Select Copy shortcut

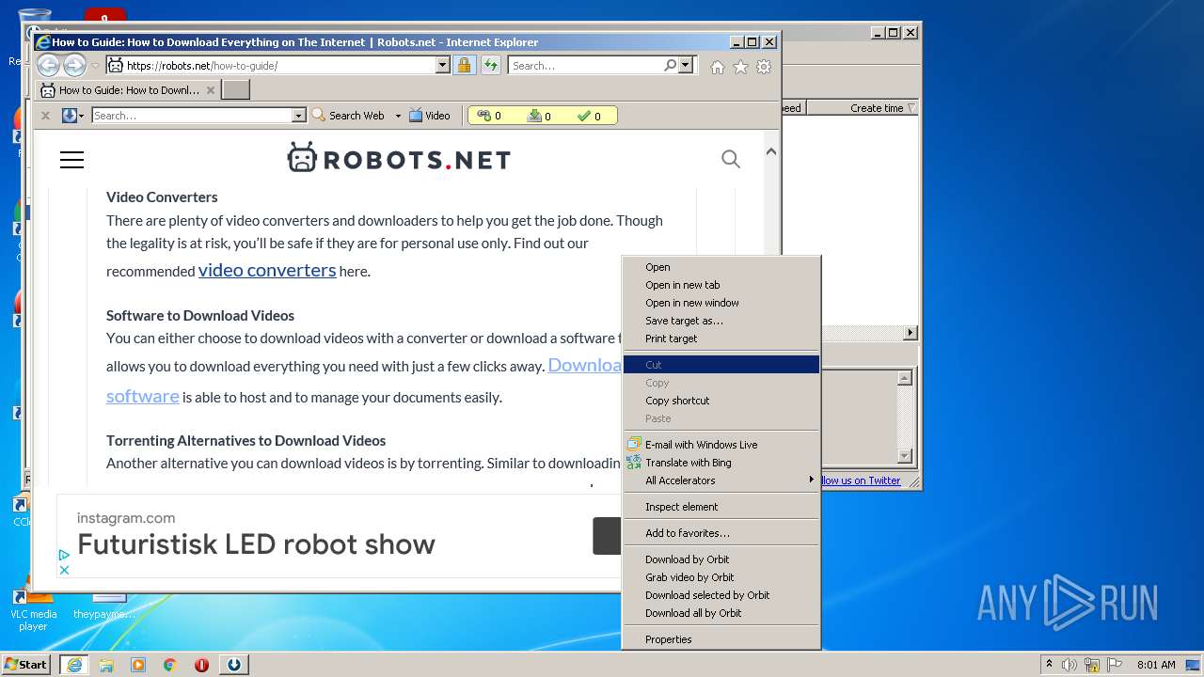pyautogui.click(x=721, y=401)
